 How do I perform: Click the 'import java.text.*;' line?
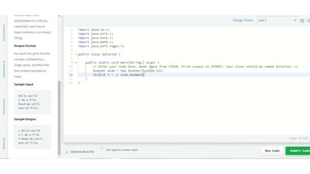pos(95,38)
